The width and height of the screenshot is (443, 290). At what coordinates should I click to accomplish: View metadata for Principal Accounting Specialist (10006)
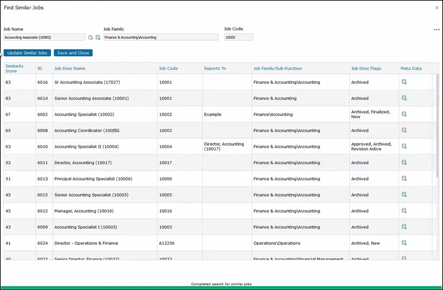click(x=404, y=179)
